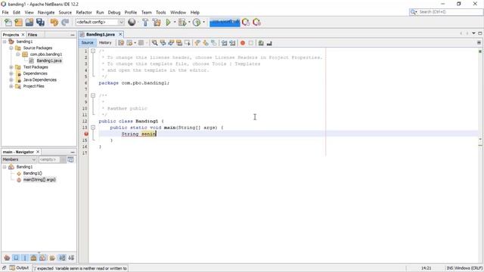Viewport: 484px width, 272px height.
Task: Click the Last Edit icon in editor toolbar
Action: click(x=121, y=43)
